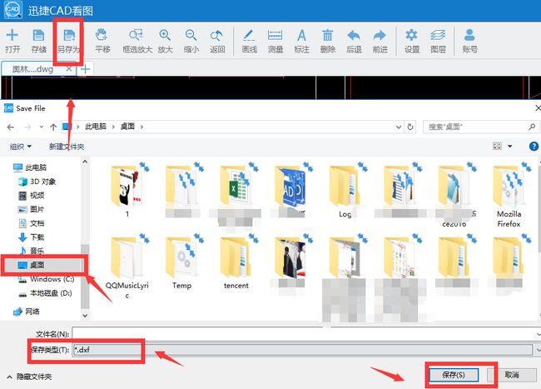541x389 pixels.
Task: Select 网络 in navigation tree
Action: pos(27,312)
